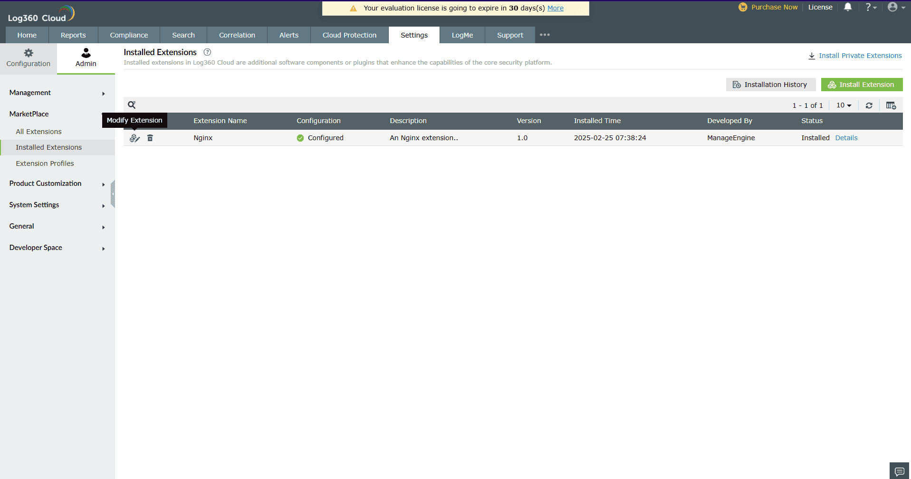Click the Version column header
Image resolution: width=911 pixels, height=479 pixels.
coord(529,121)
